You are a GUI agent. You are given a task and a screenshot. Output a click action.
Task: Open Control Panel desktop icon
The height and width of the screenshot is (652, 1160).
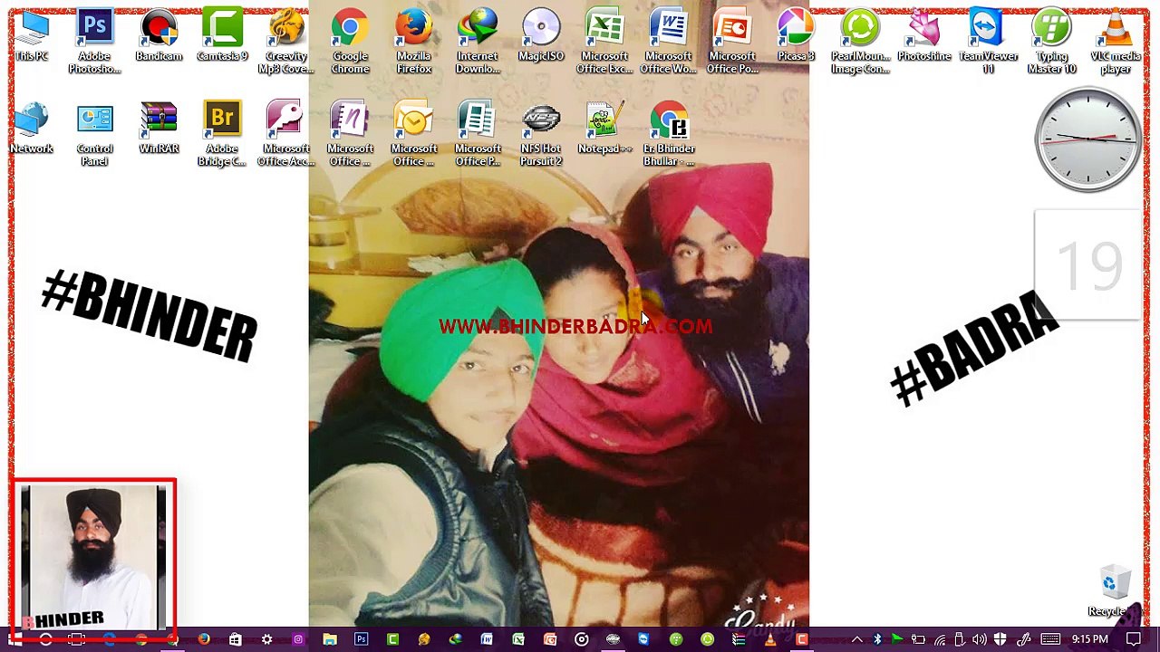coord(94,134)
